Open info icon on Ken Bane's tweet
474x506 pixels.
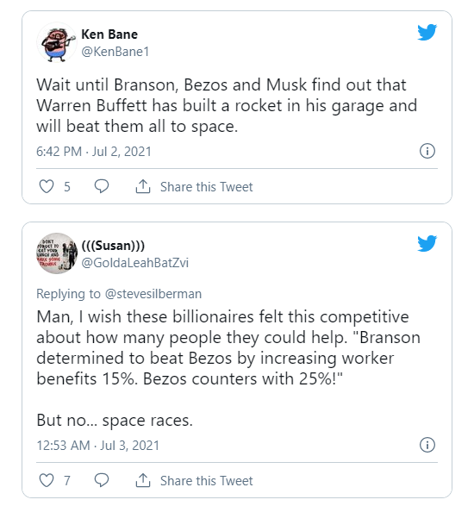click(x=427, y=151)
